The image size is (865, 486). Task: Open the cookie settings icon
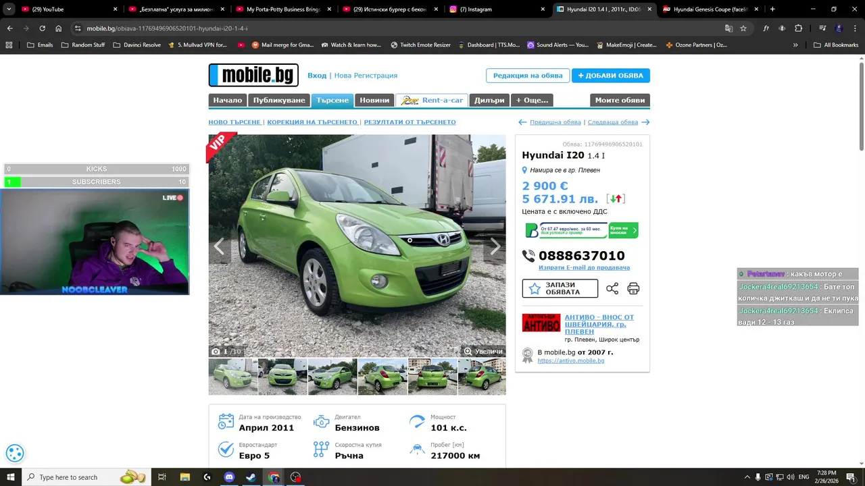(15, 454)
